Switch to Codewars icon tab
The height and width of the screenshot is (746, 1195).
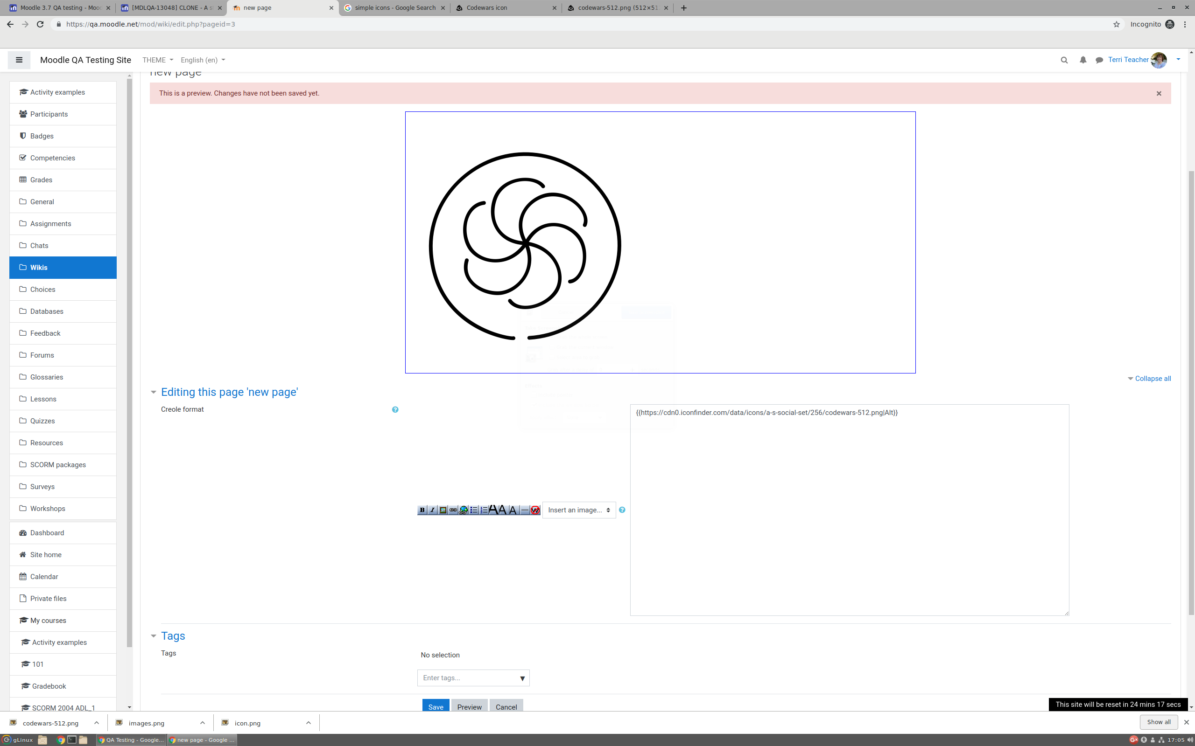pyautogui.click(x=506, y=8)
